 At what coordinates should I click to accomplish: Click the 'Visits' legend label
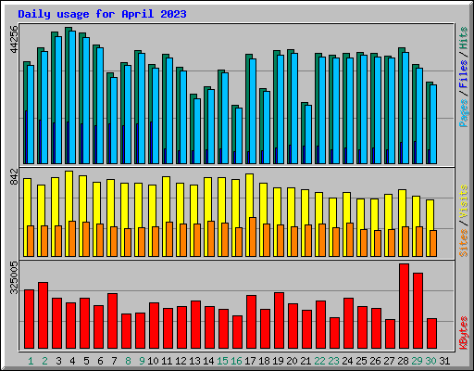point(463,201)
